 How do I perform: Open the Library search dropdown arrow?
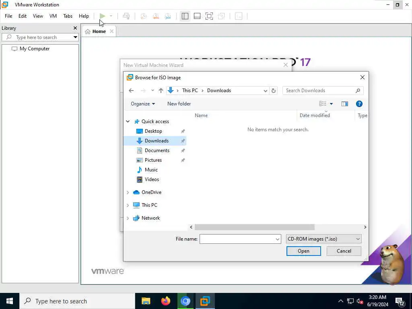(75, 37)
